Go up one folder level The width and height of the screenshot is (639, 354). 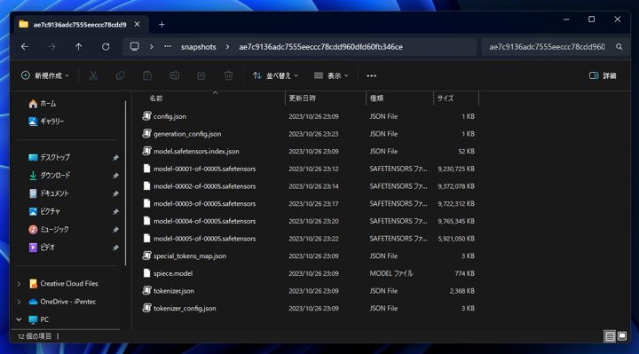[x=79, y=47]
